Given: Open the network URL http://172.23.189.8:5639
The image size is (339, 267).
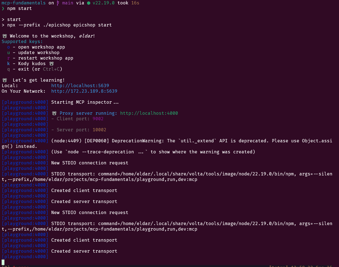Looking at the screenshot, I should 84,91.
